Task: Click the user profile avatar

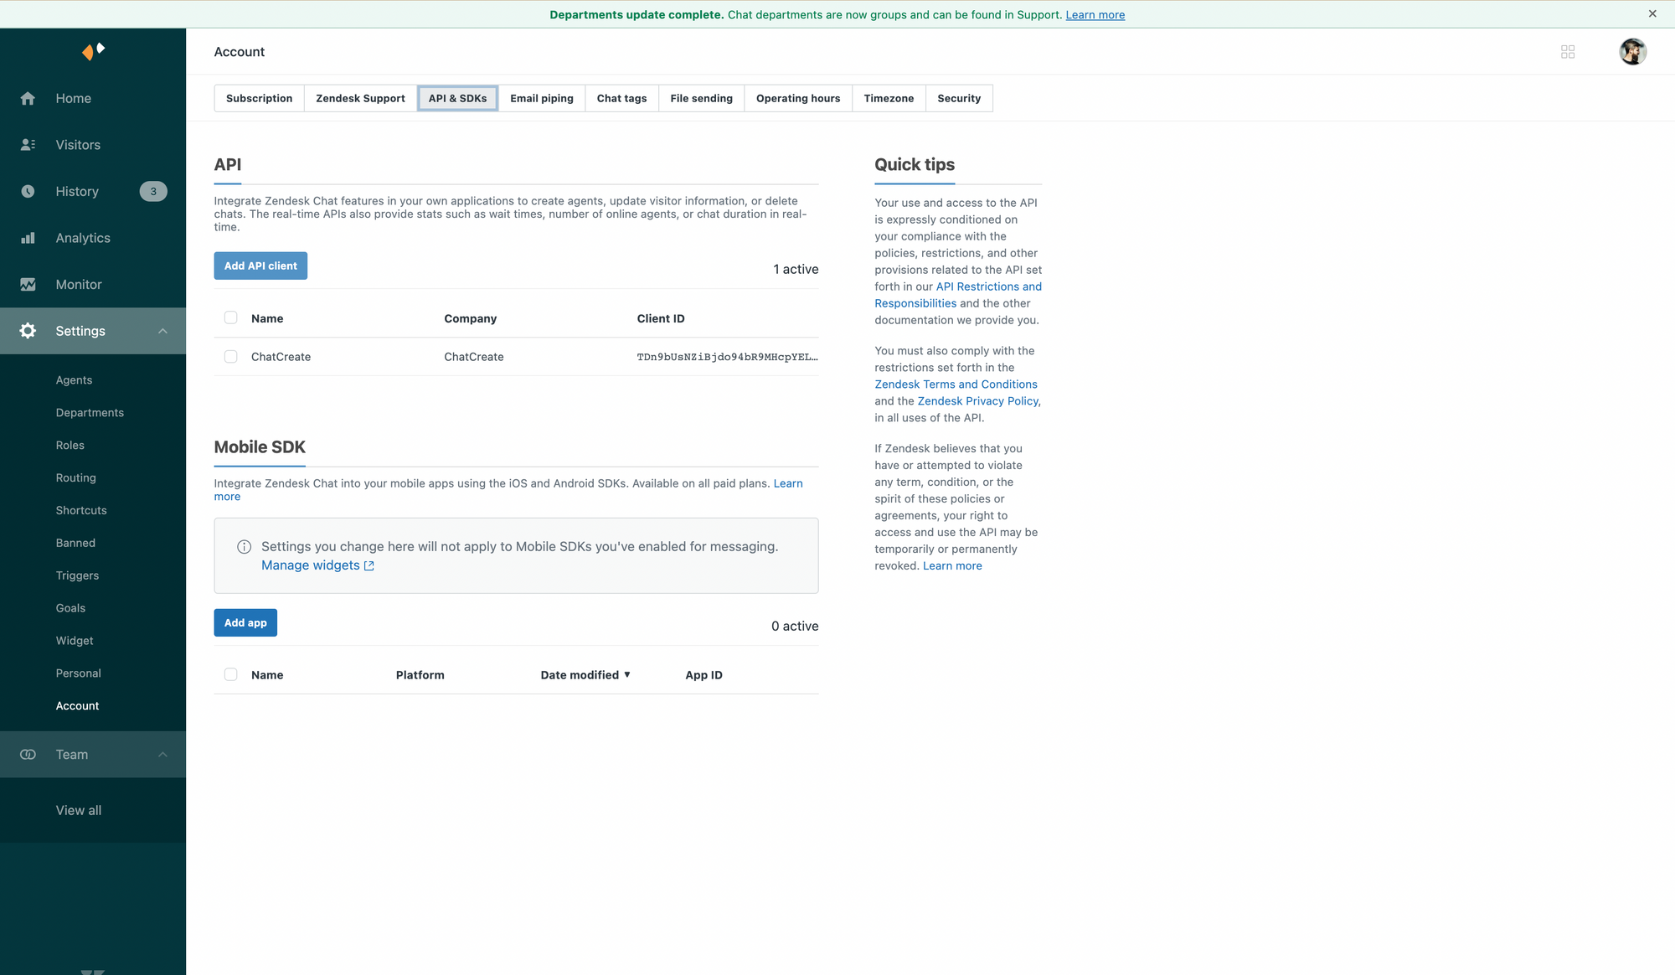Action: click(x=1632, y=52)
